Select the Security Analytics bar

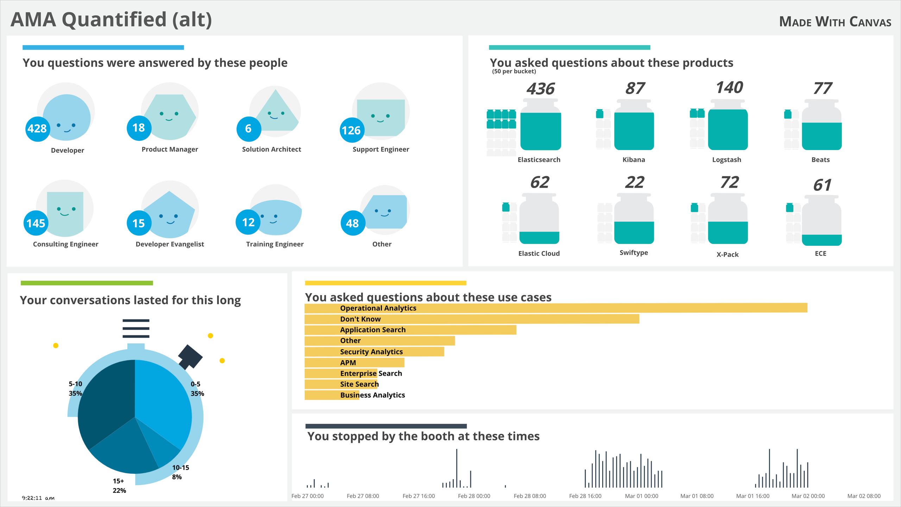tap(374, 352)
